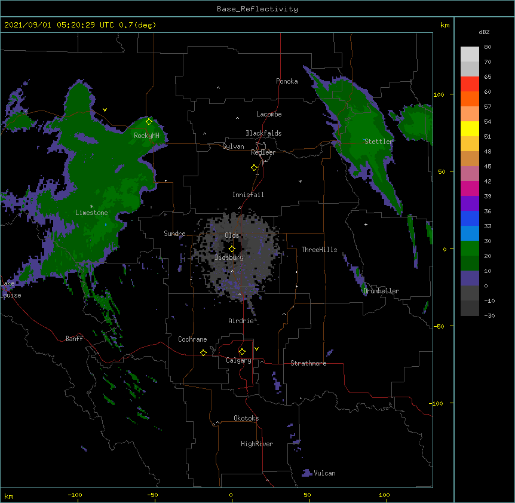
Task: Click the yellow v marker northwest of RockyMH
Action: pos(105,110)
